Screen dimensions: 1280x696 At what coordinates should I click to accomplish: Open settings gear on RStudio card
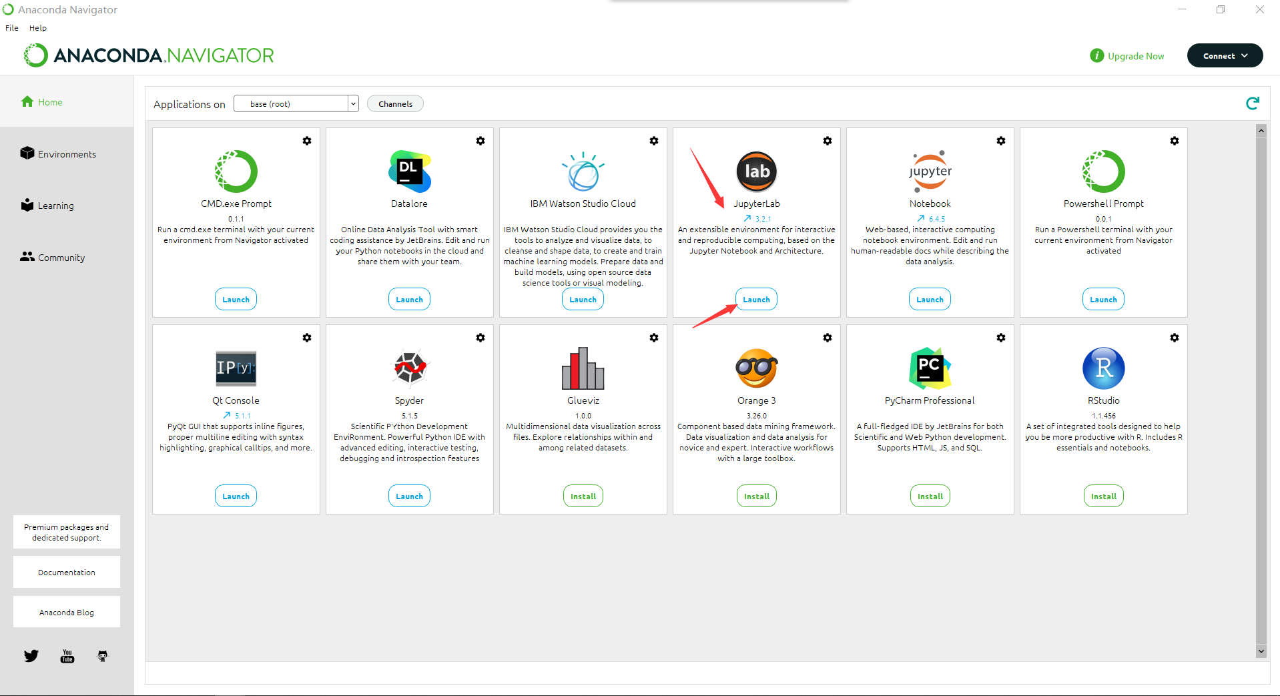click(1175, 338)
